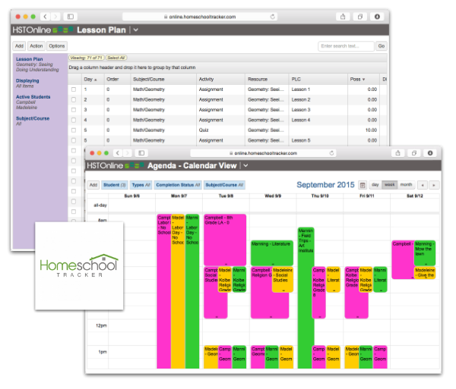Open Displaying link in left sidebar

27,80
